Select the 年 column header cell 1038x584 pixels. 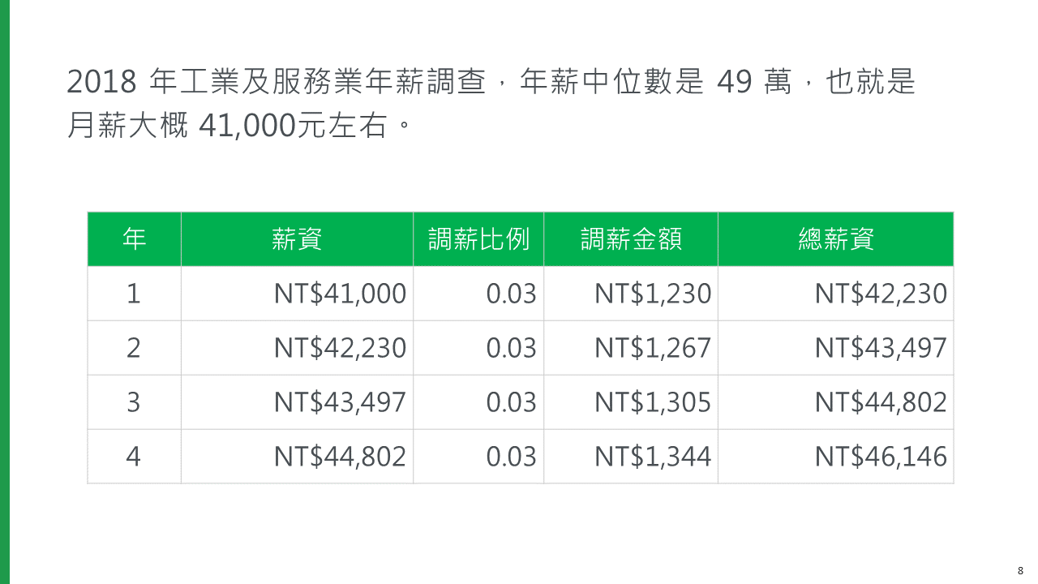[x=134, y=238]
